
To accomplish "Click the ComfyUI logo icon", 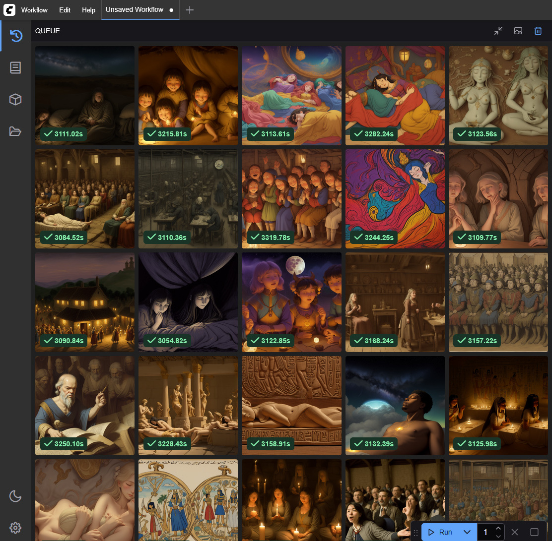I will pos(9,10).
